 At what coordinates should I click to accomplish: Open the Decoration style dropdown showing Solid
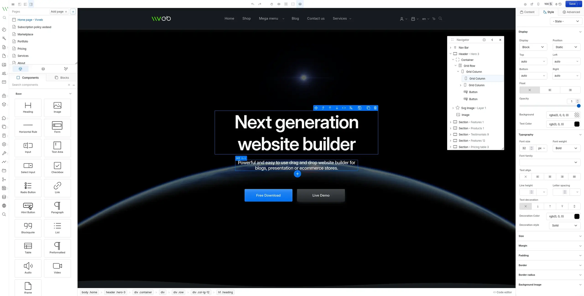pos(565,225)
